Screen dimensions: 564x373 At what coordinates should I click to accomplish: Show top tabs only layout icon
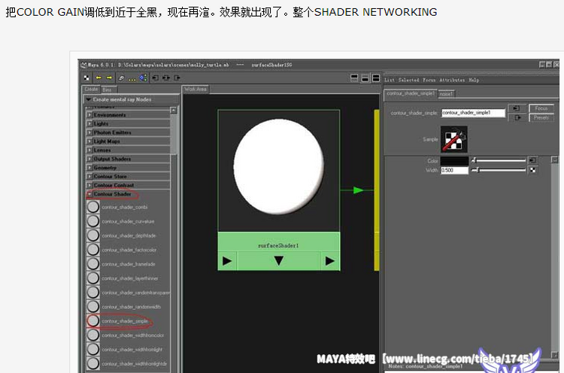(x=354, y=78)
